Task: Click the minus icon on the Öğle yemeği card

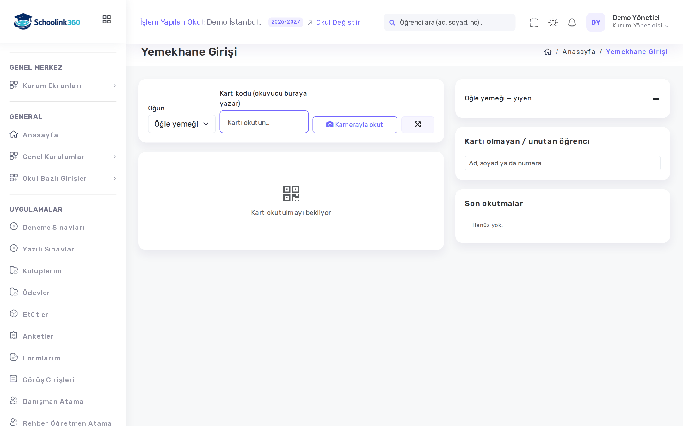Action: point(656,99)
